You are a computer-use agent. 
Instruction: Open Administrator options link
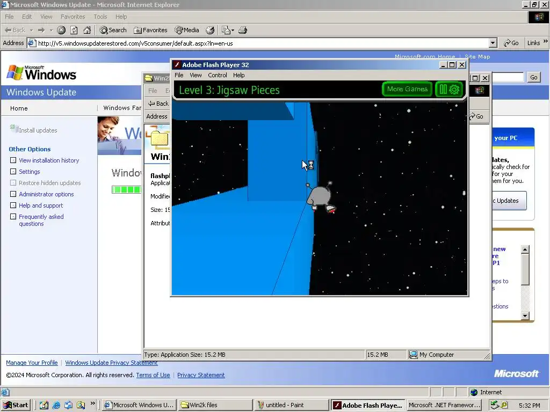click(46, 194)
